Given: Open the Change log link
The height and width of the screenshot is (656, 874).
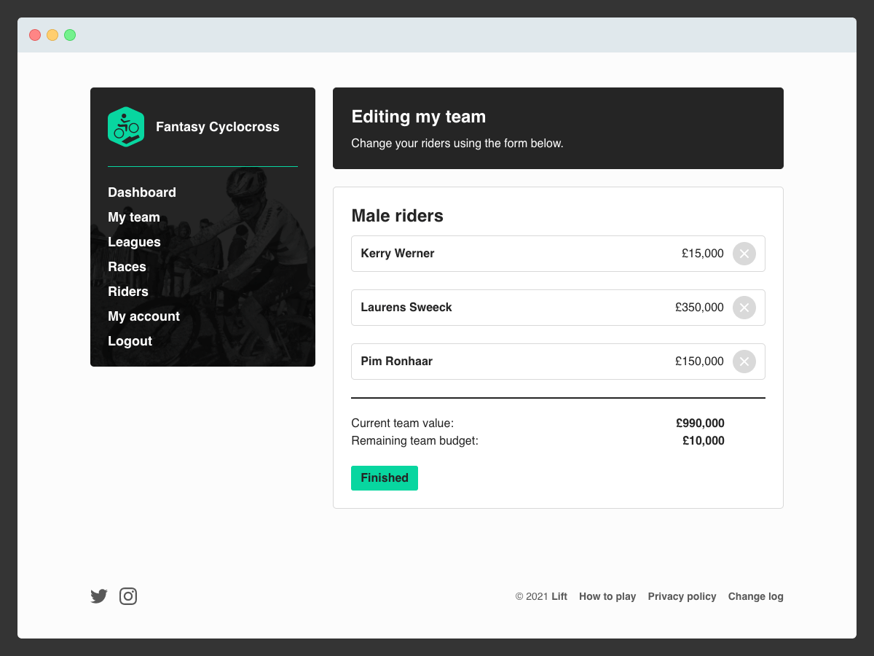Looking at the screenshot, I should 756,596.
